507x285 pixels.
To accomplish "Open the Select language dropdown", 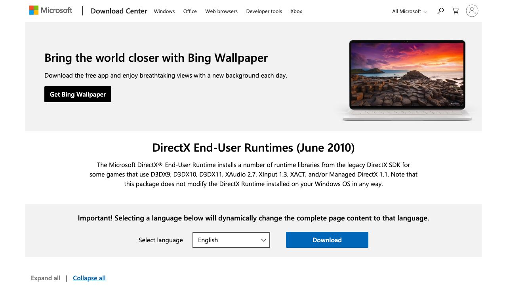I will pyautogui.click(x=231, y=240).
